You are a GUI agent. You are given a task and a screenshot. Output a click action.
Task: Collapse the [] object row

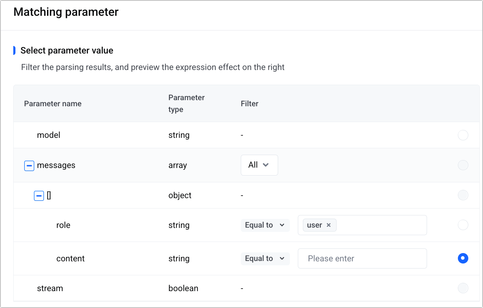[x=39, y=196]
